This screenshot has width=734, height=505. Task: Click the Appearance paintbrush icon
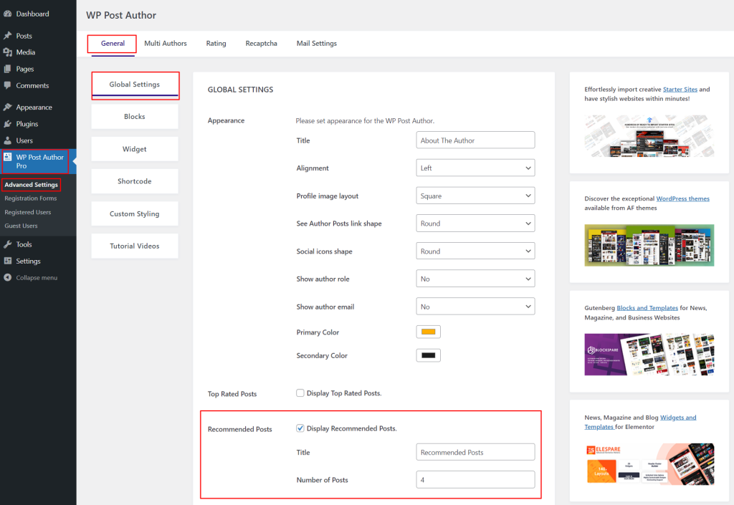point(7,107)
